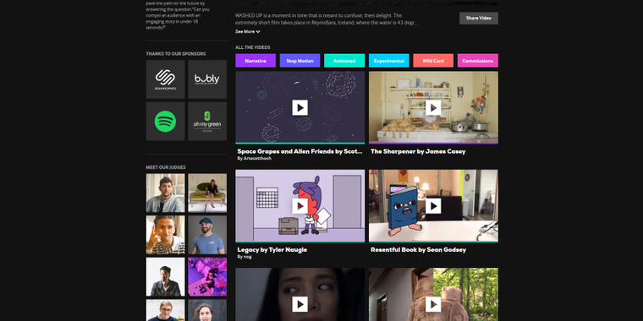View judge with curly hair at bottom
The width and height of the screenshot is (643, 321).
(207, 310)
